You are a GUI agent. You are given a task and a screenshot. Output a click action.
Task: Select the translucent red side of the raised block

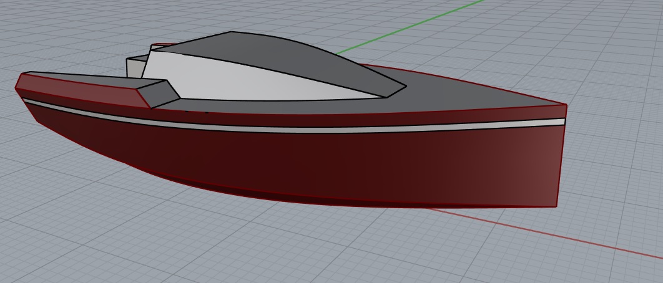[x=81, y=90]
